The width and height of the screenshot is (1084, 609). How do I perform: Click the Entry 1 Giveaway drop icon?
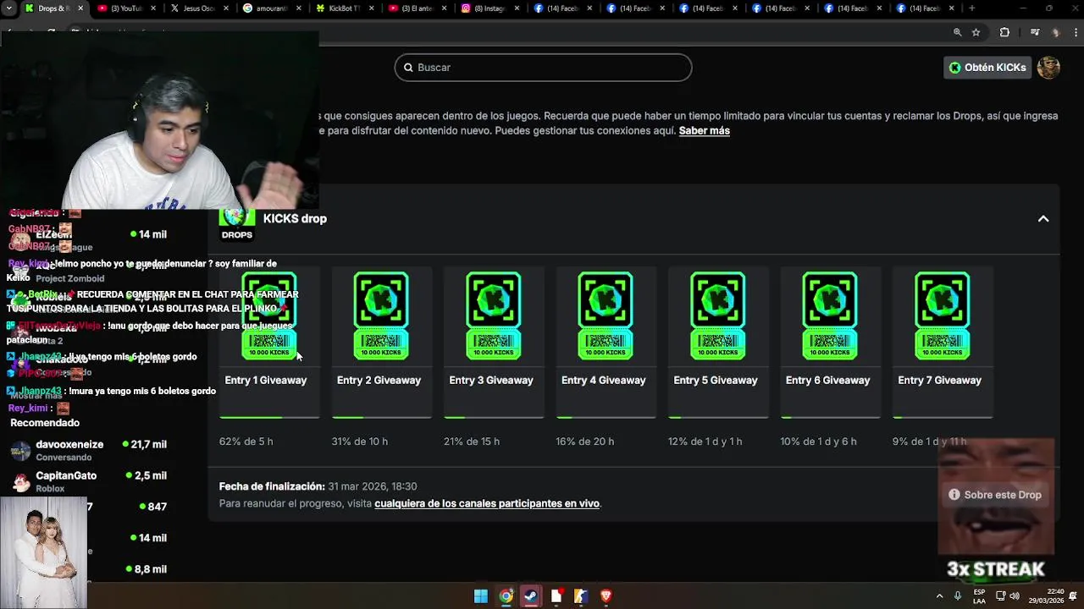point(269,315)
